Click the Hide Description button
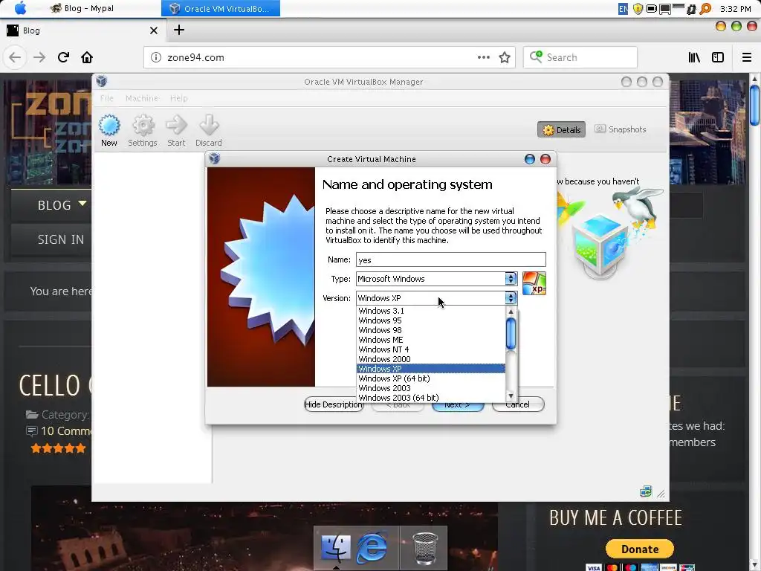Screen dimensions: 761x571 pos(334,404)
